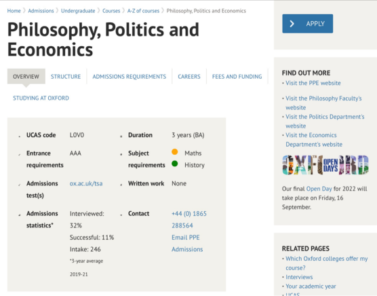
Task: Open the Philosophy Faculty's website link
Action: [x=323, y=103]
